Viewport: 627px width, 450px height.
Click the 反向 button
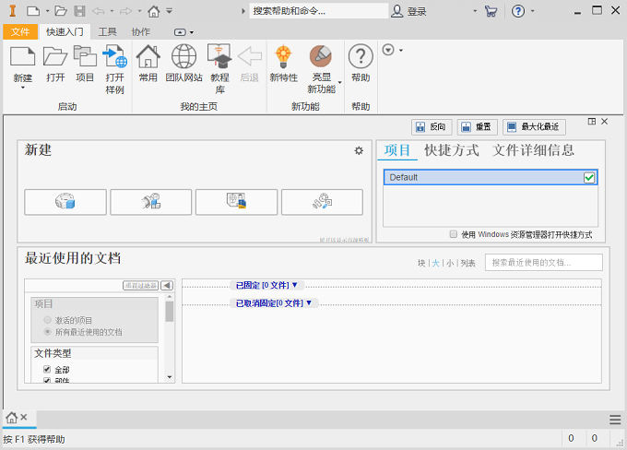(432, 127)
